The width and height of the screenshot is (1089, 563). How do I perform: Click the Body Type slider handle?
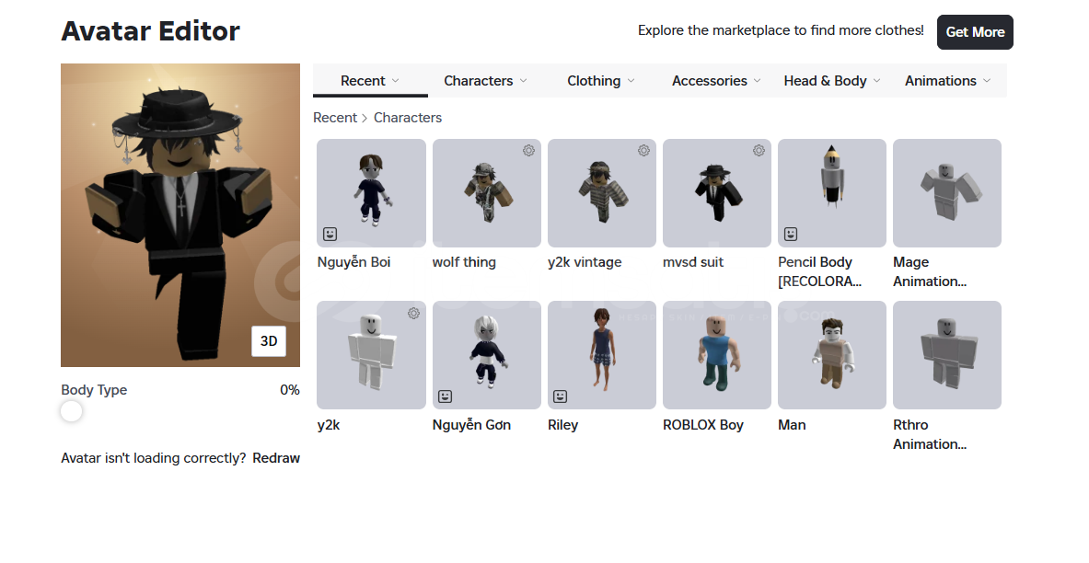click(71, 411)
